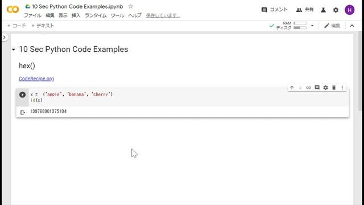Click the flask experiments icon

[x=323, y=10]
